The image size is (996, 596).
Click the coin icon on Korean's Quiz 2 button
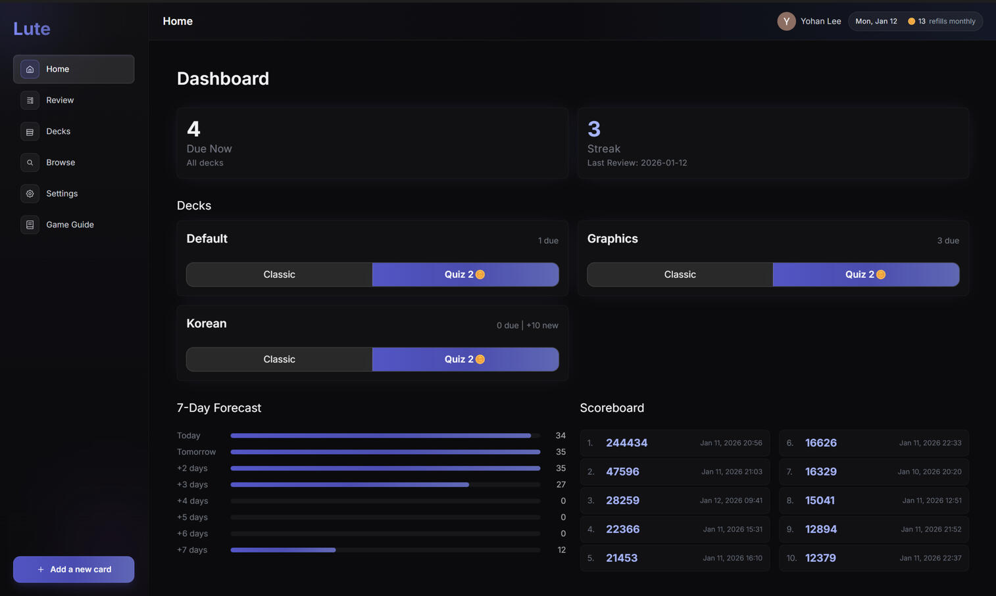(480, 359)
